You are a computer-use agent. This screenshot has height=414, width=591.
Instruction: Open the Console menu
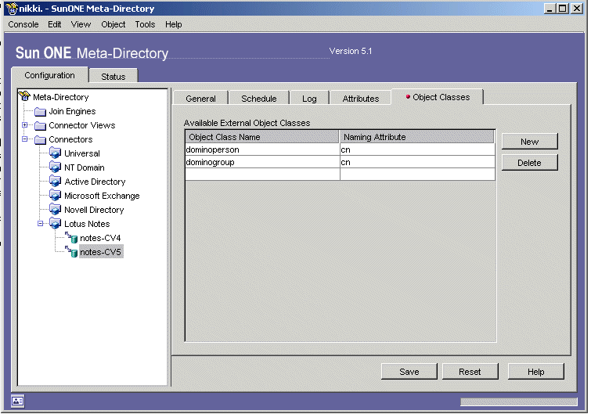click(23, 24)
